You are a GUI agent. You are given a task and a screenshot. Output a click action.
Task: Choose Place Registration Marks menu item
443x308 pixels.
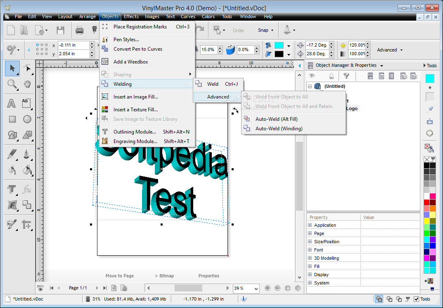pyautogui.click(x=147, y=27)
